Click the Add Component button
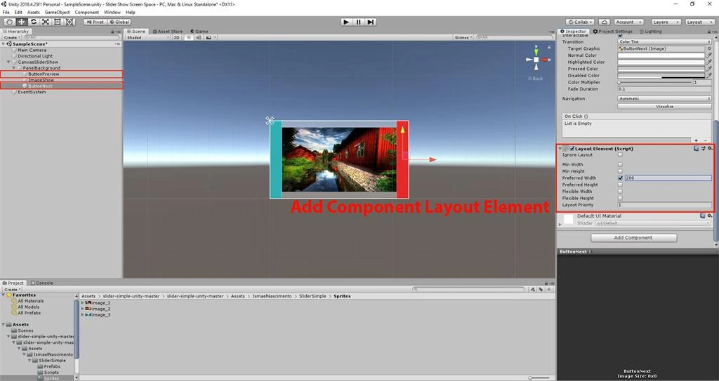This screenshot has height=381, width=719. tap(633, 237)
